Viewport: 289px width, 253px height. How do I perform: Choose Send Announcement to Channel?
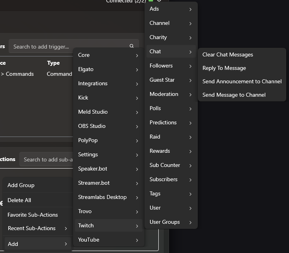point(242,81)
